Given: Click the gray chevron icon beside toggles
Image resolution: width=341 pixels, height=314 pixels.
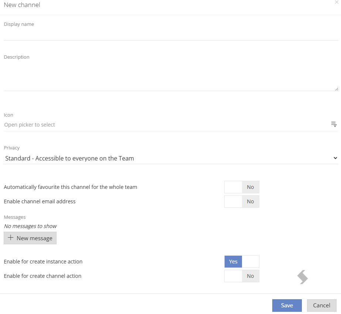Looking at the screenshot, I should click(x=303, y=277).
